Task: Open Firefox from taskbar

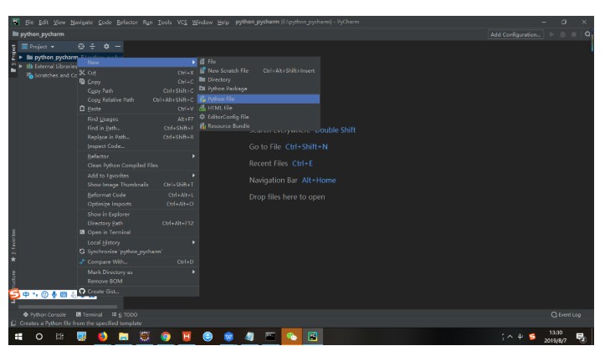Action: [x=102, y=337]
